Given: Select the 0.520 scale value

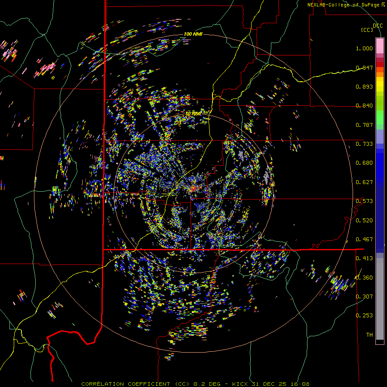Looking at the screenshot, I should pos(364,221).
